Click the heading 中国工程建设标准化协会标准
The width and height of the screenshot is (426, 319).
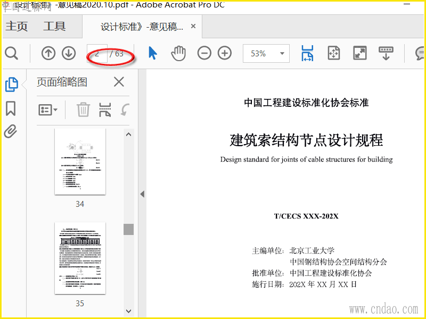(x=306, y=103)
